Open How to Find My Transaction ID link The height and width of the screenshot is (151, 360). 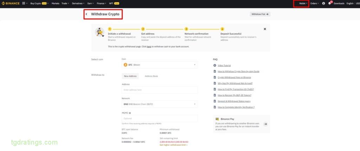[236, 89]
